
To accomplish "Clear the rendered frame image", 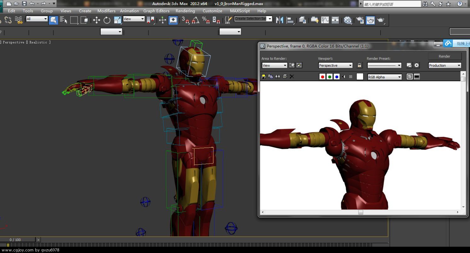I will (292, 76).
